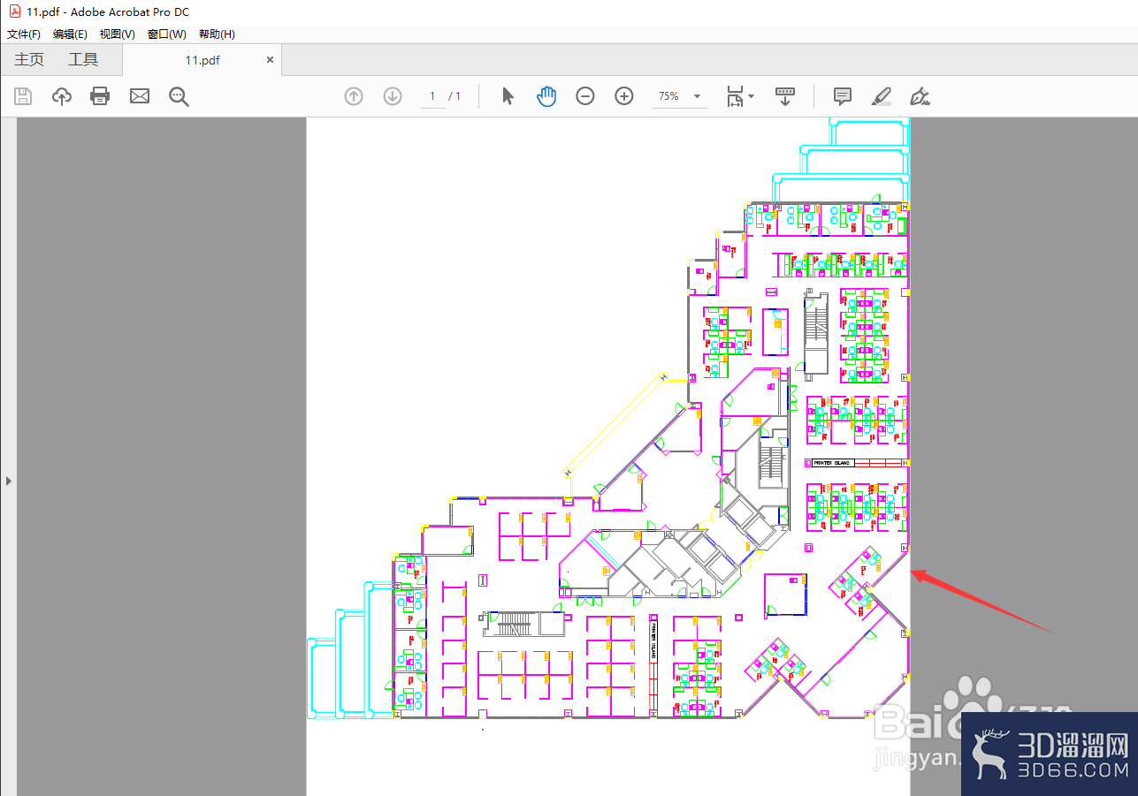
Task: Open the Find text magnifier icon
Action: [179, 96]
